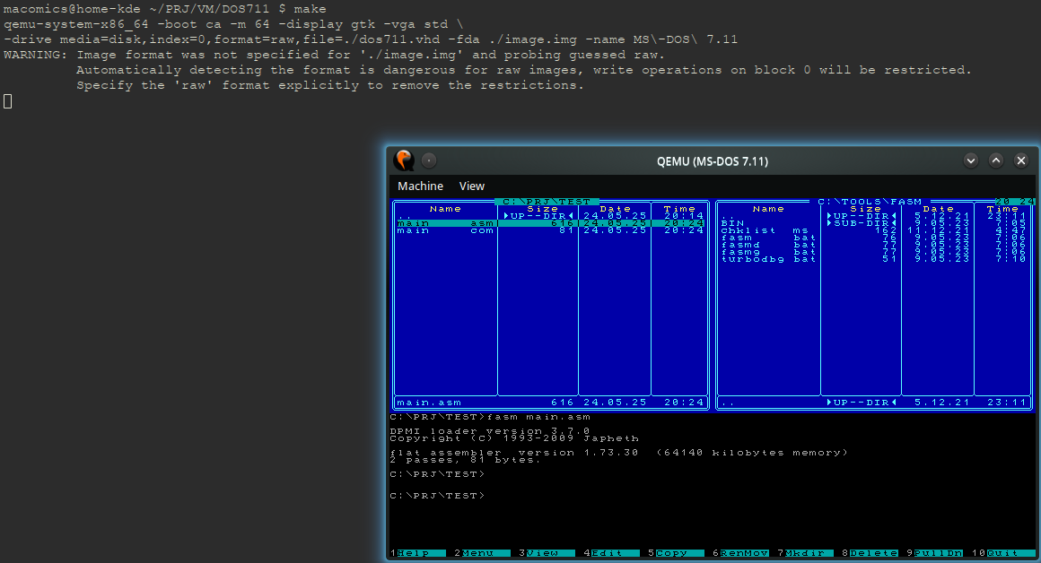Click the Name column header in right panel

coord(768,209)
